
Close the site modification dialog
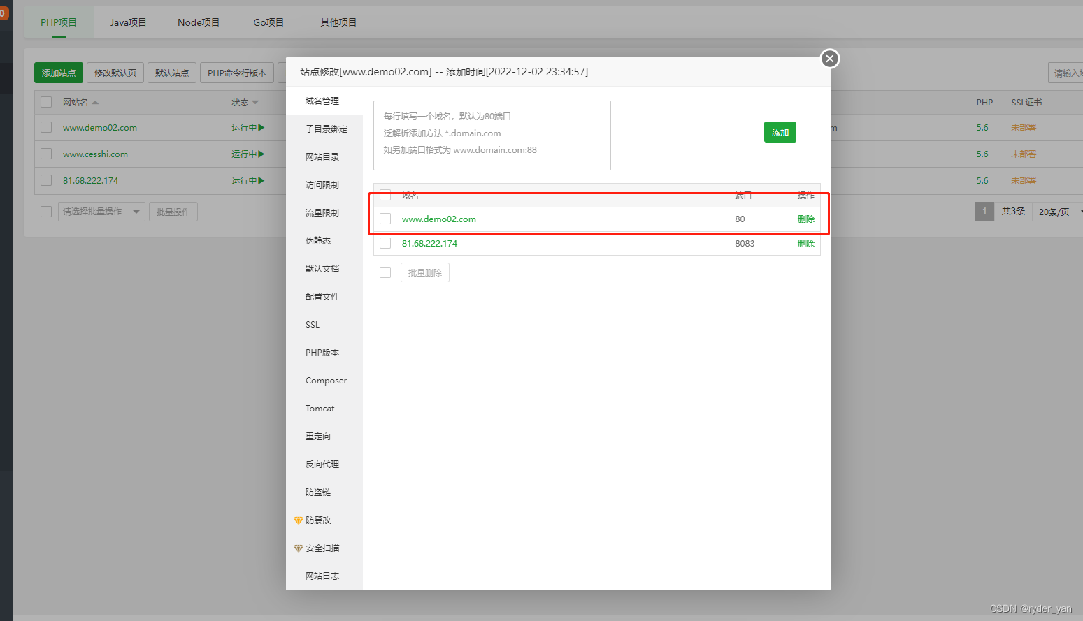coord(830,59)
